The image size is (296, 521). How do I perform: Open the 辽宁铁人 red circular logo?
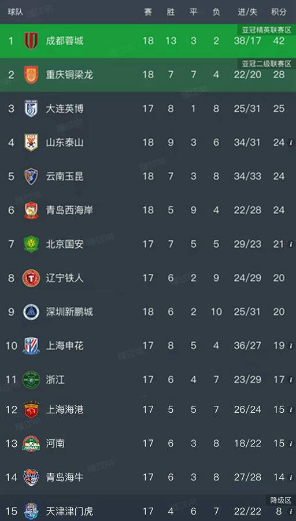click(x=31, y=278)
